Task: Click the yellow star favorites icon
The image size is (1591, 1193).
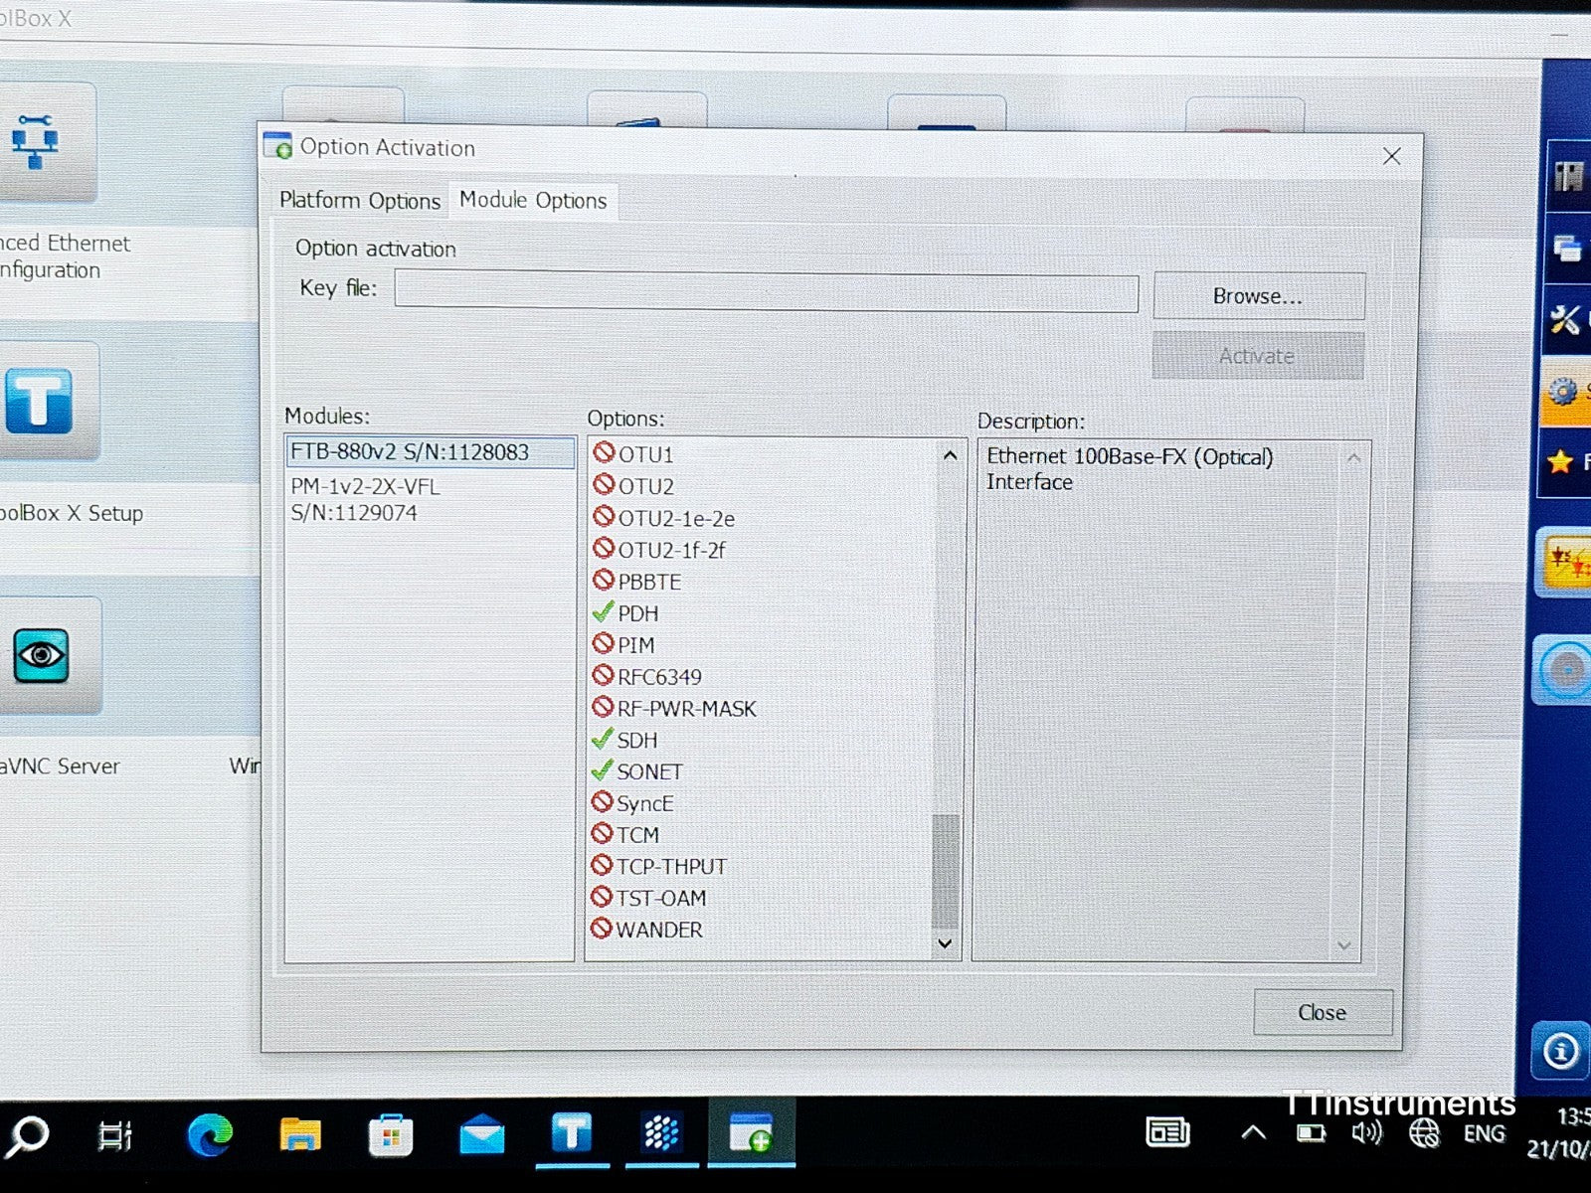Action: click(1561, 461)
